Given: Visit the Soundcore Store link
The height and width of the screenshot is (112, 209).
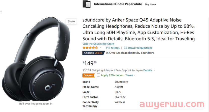Looking at the screenshot, I should pos(98,44).
